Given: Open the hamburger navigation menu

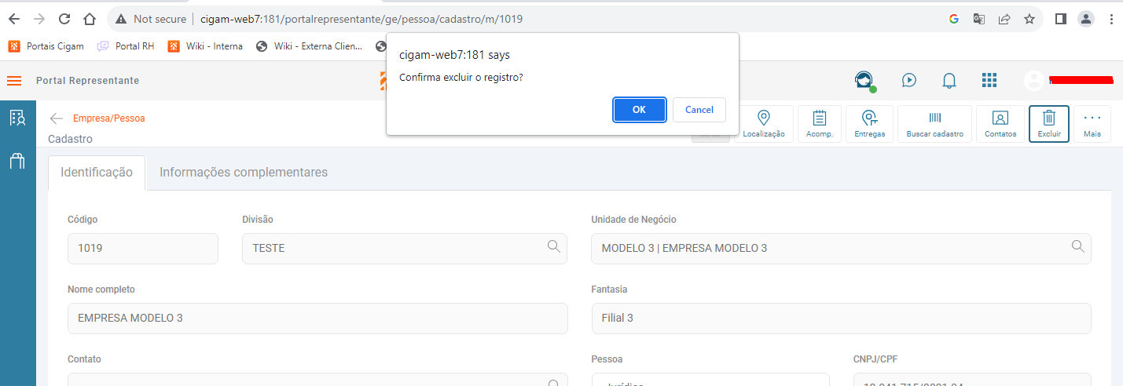Looking at the screenshot, I should [14, 81].
